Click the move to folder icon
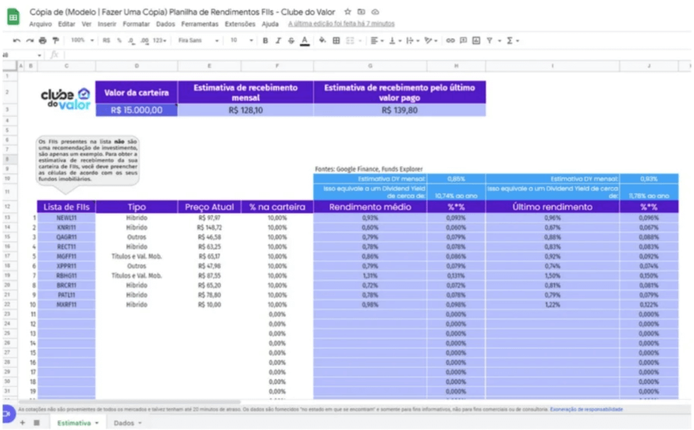694x430 pixels. coord(361,12)
